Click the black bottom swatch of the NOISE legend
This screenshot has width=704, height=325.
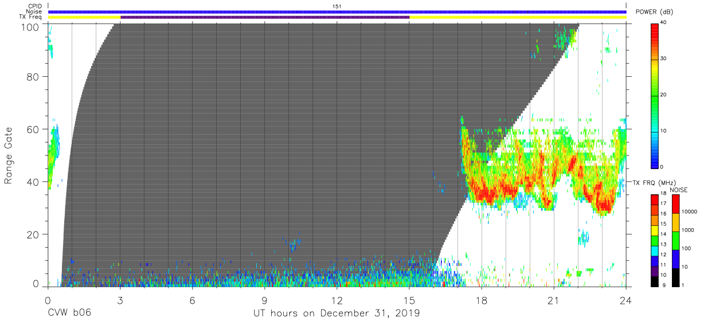pos(675,277)
